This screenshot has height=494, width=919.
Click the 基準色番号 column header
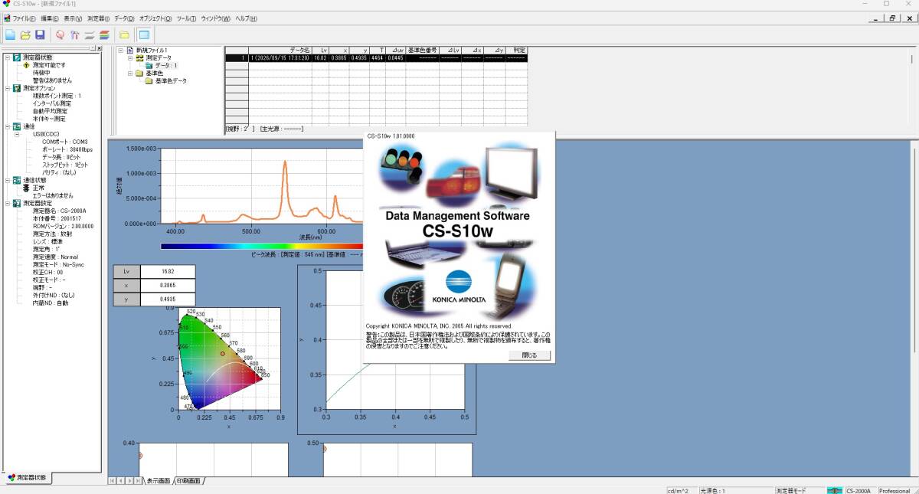(423, 50)
